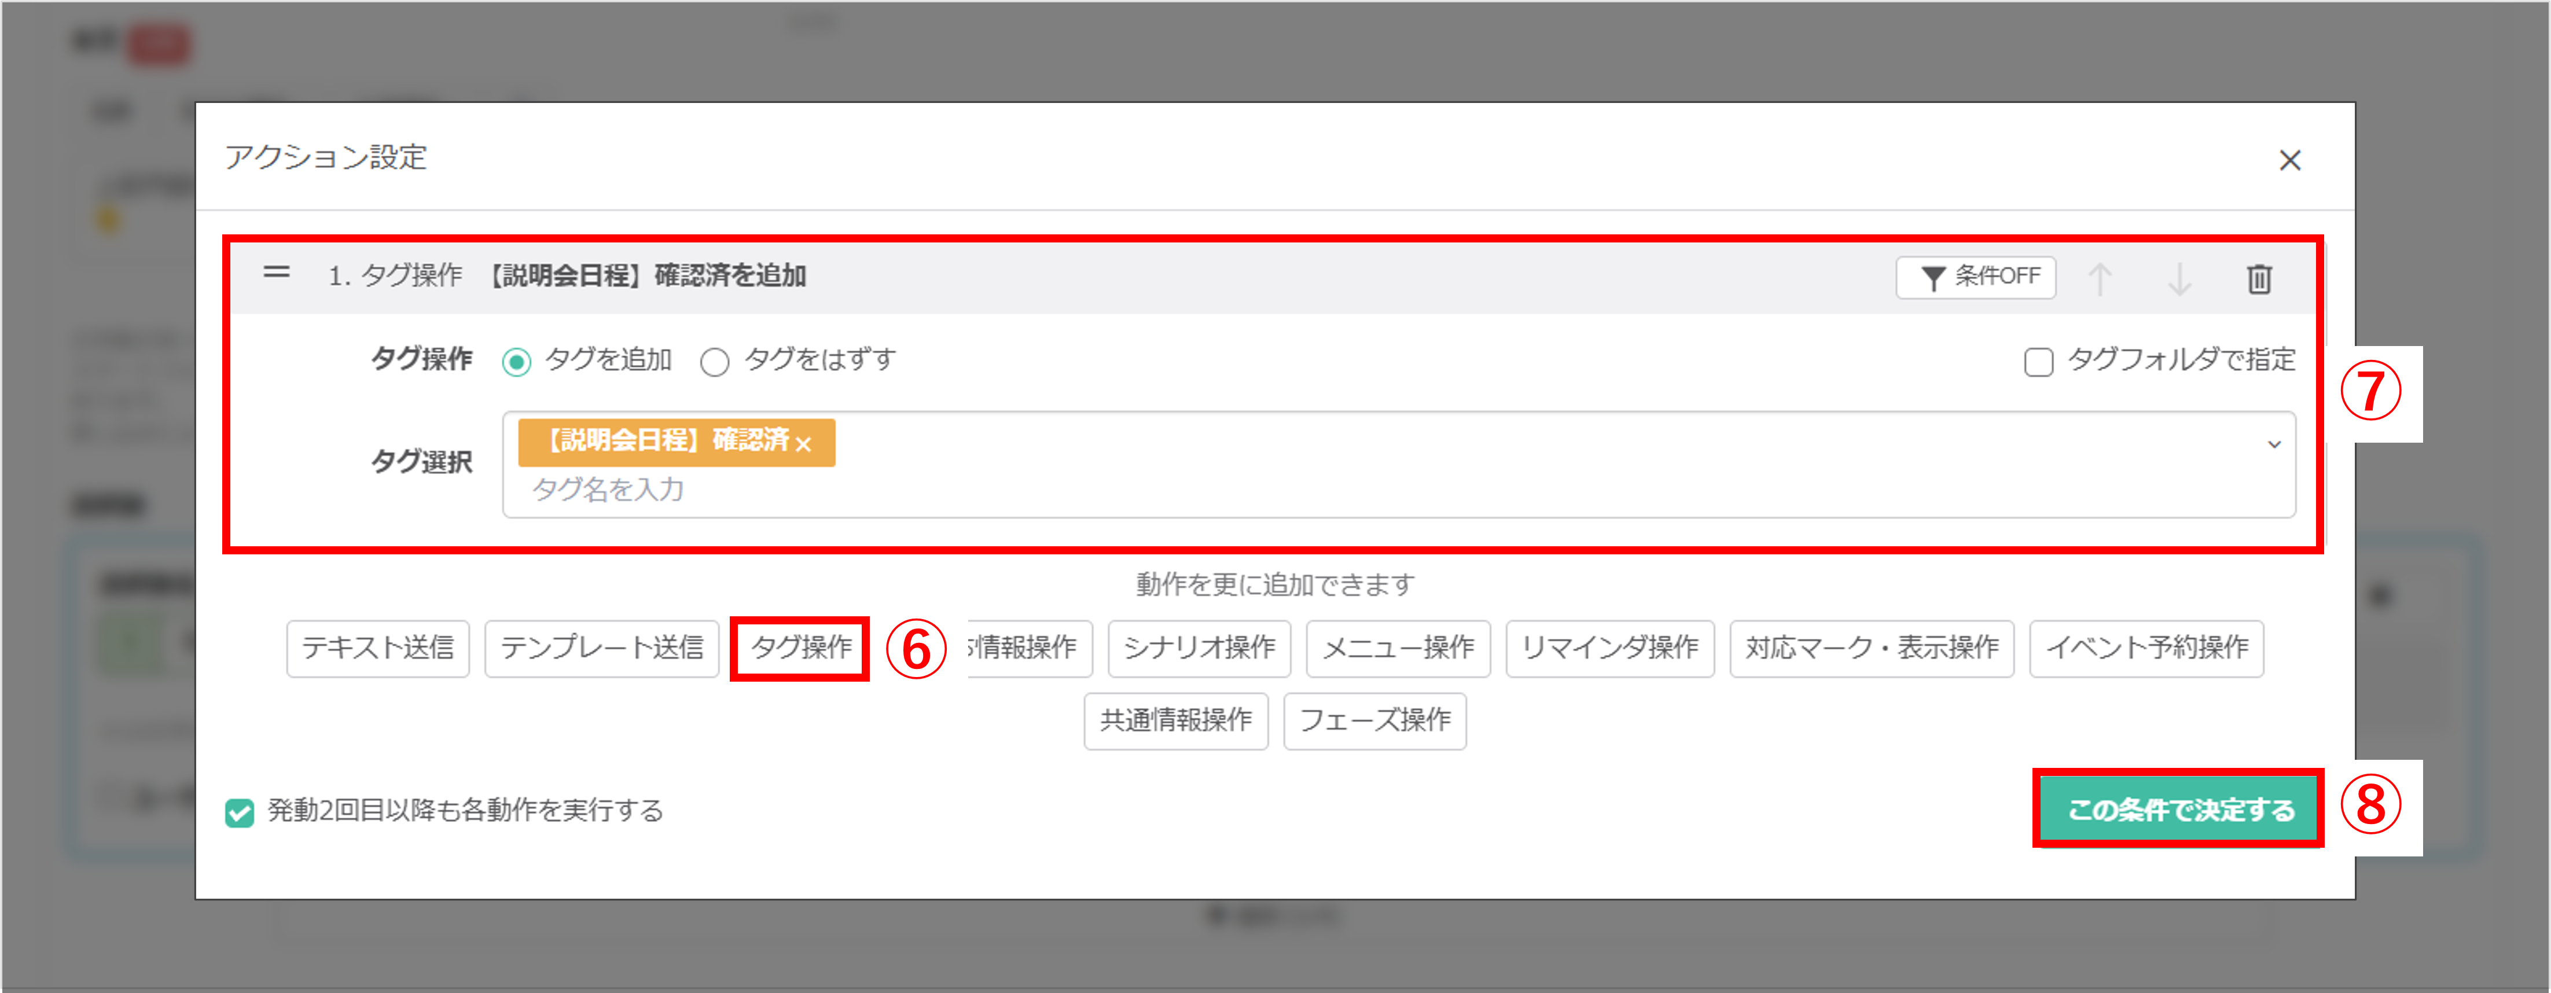Toggle the 条件OFF filter button
The width and height of the screenshot is (2551, 993).
[1976, 277]
